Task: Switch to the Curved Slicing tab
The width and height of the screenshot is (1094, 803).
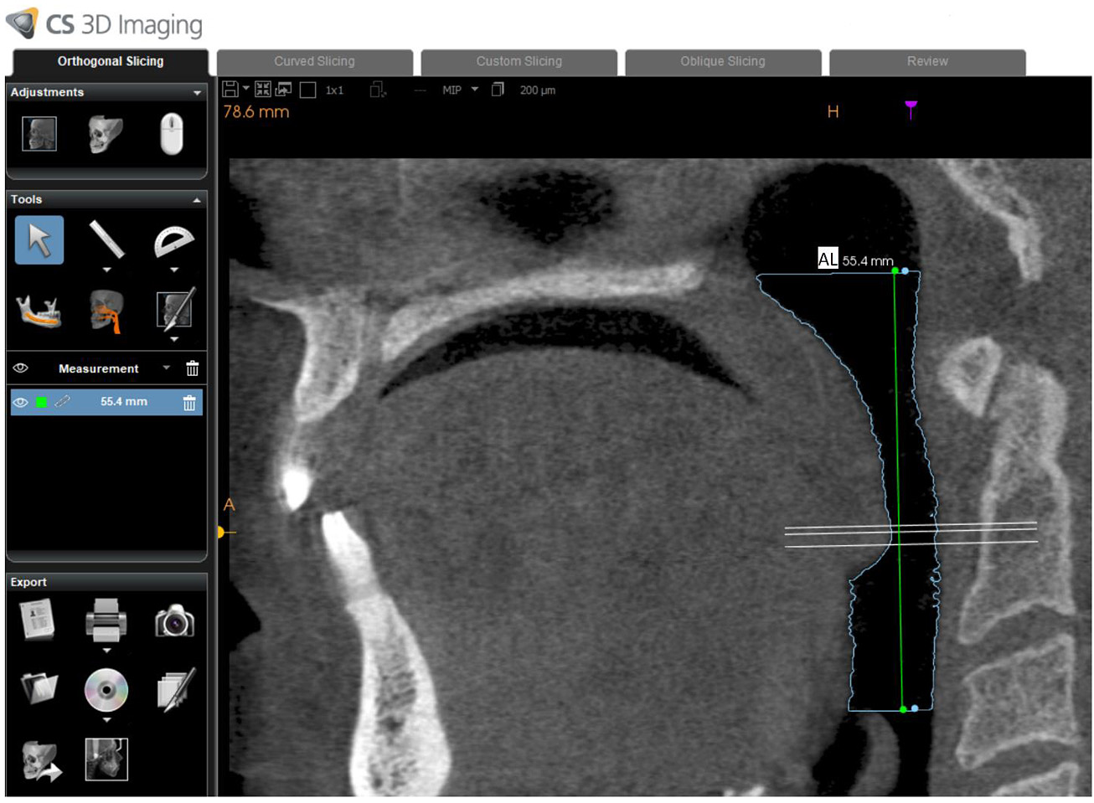Action: coord(314,62)
